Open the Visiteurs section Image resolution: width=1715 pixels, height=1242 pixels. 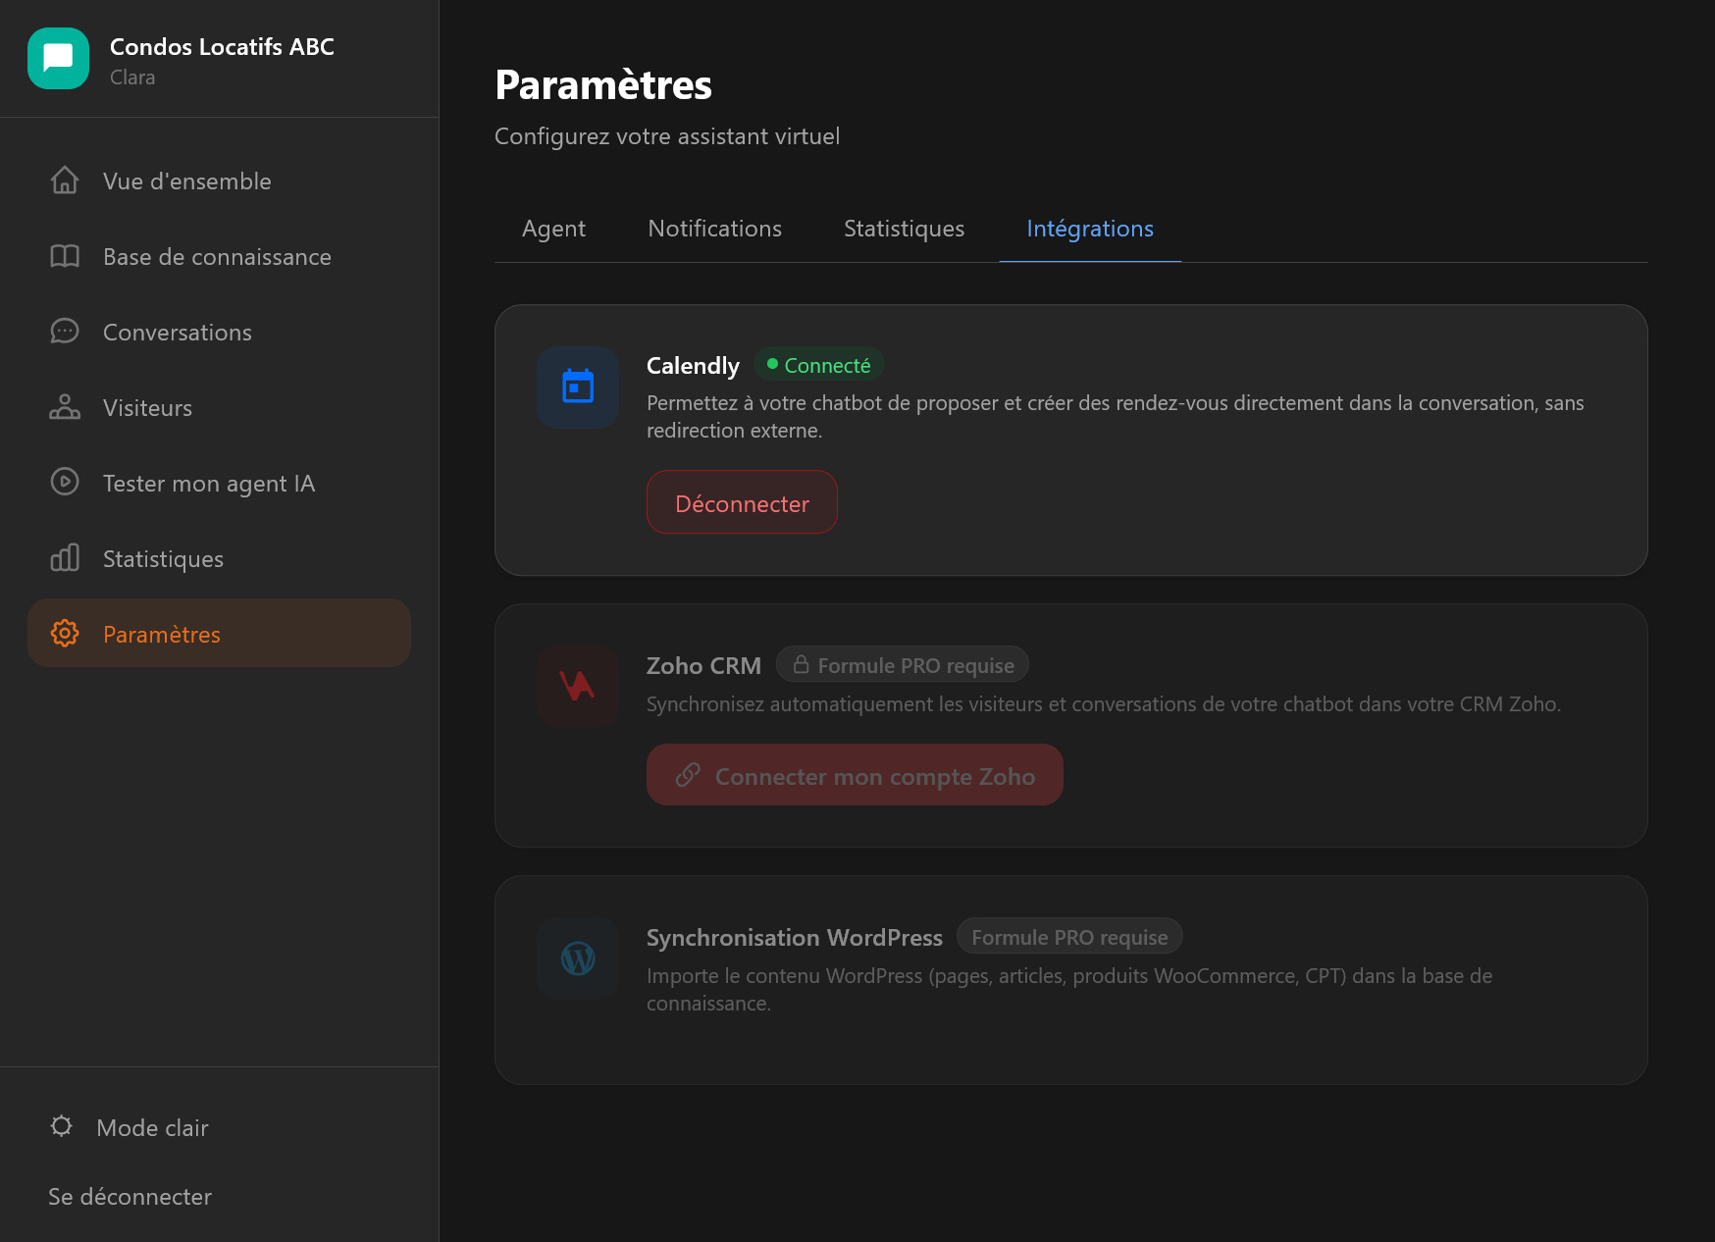coord(219,407)
